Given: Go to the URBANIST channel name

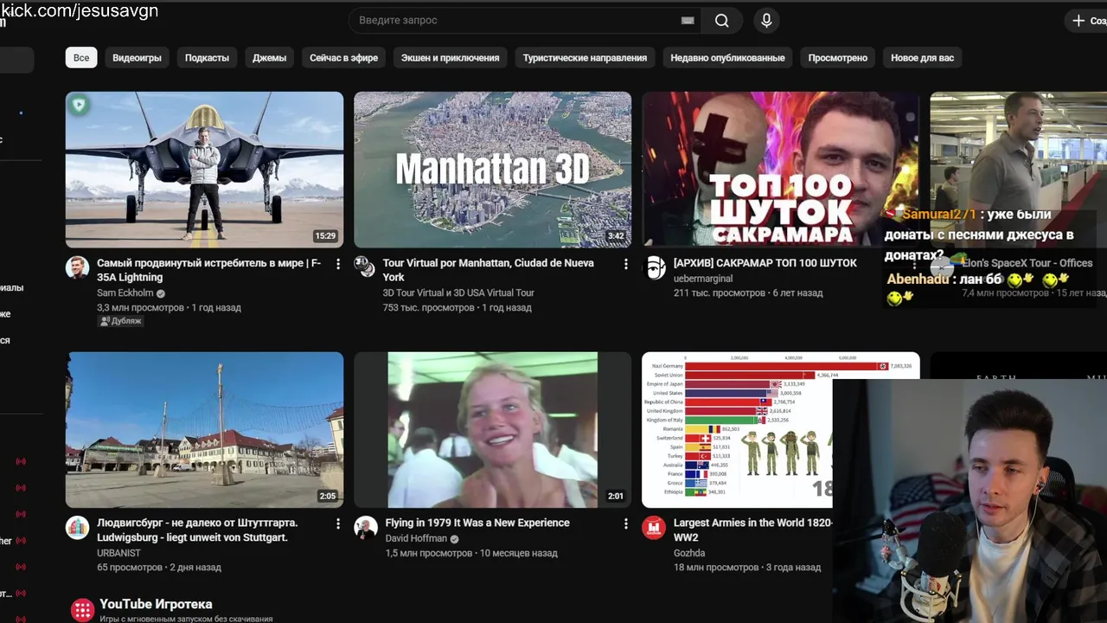Looking at the screenshot, I should [118, 553].
